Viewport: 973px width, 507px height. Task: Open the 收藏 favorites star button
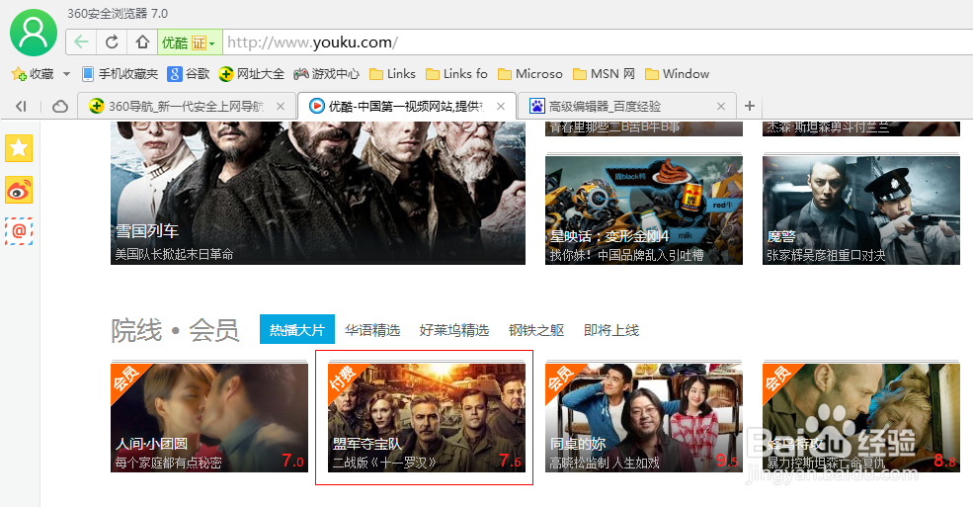pos(33,74)
